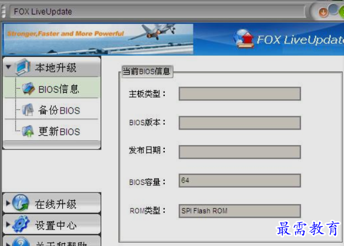Image resolution: width=344 pixels, height=246 pixels.
Task: Click the help question mark icon
Action: [x=21, y=242]
